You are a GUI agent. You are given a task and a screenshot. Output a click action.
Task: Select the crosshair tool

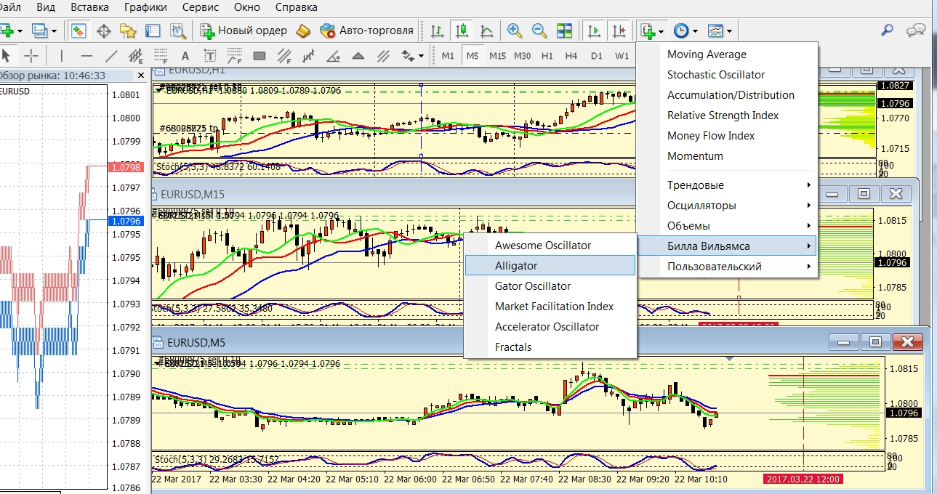[31, 56]
